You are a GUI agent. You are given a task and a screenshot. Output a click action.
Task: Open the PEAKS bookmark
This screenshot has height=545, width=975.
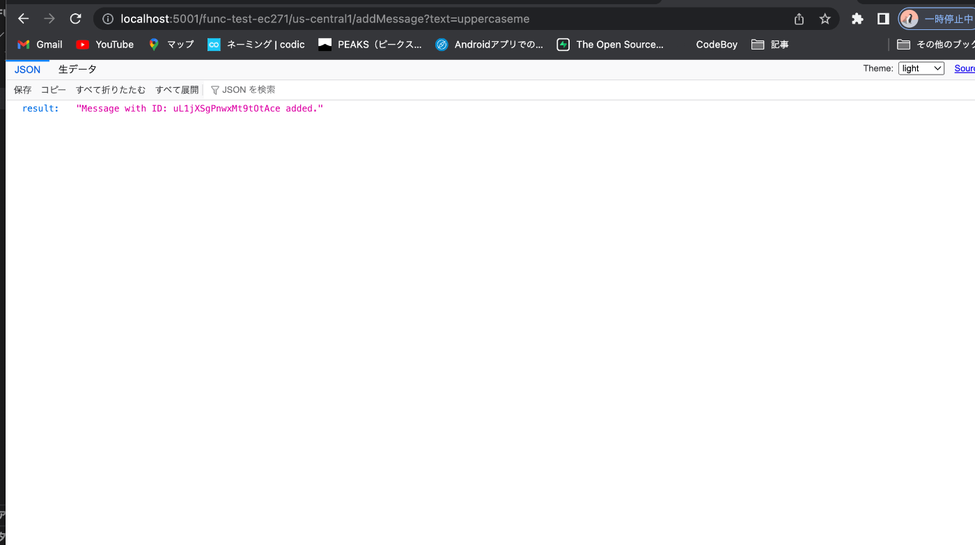370,45
